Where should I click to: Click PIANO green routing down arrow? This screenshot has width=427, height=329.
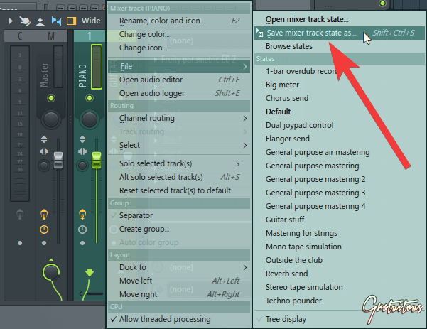[x=90, y=272]
